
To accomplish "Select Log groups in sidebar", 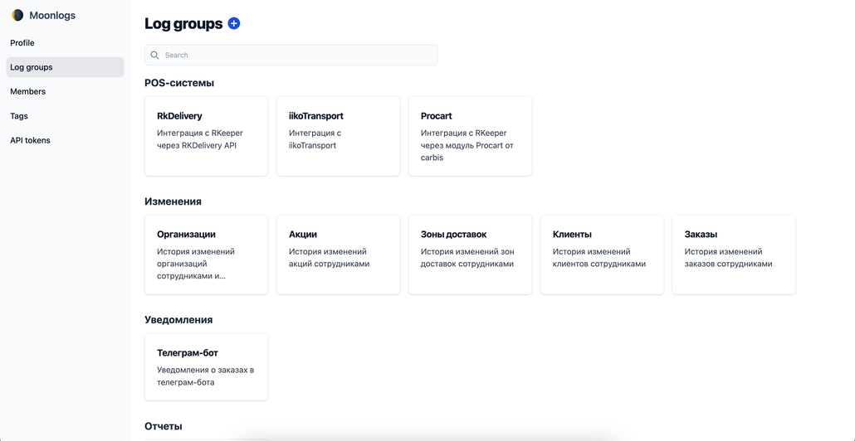I will point(32,67).
